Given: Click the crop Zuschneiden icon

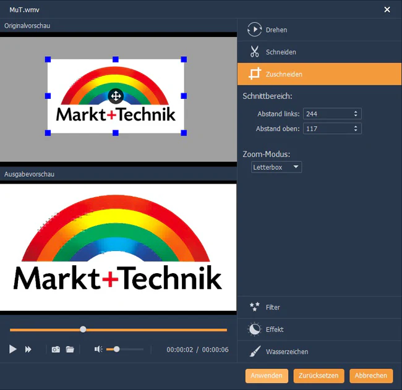Looking at the screenshot, I should coord(255,74).
